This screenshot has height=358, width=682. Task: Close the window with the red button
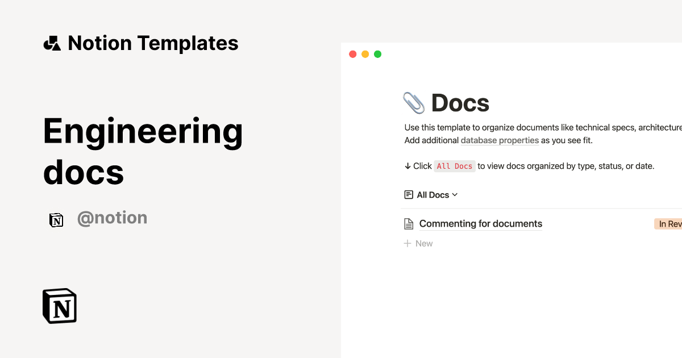point(352,55)
